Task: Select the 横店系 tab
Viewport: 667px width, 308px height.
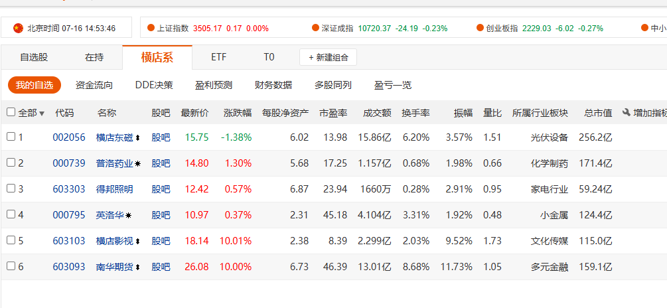Action: (x=157, y=58)
